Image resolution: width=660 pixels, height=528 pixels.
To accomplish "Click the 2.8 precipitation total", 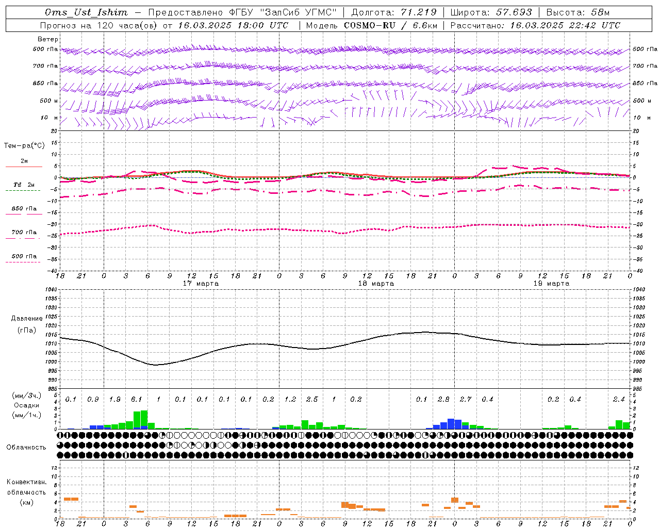I will pyautogui.click(x=443, y=400).
